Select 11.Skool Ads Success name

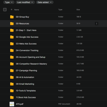26,97
